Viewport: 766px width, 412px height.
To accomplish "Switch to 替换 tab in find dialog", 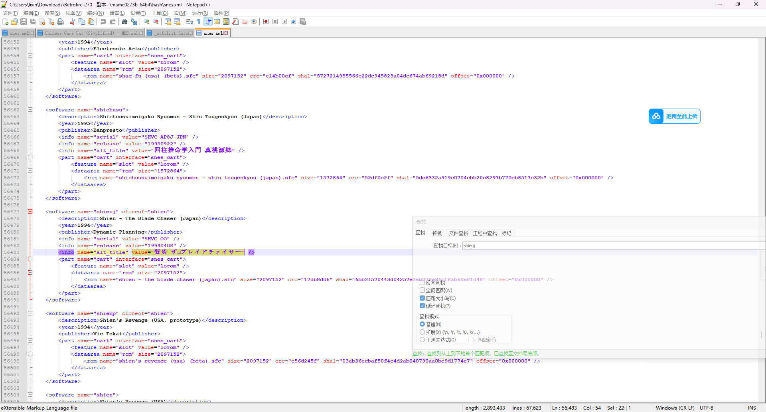I will point(437,233).
